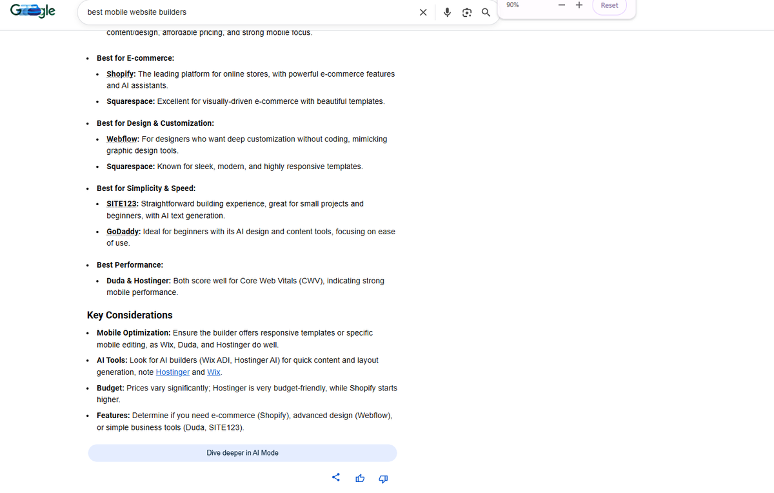
Task: Click Best for Design & Customization heading
Action: 155,123
